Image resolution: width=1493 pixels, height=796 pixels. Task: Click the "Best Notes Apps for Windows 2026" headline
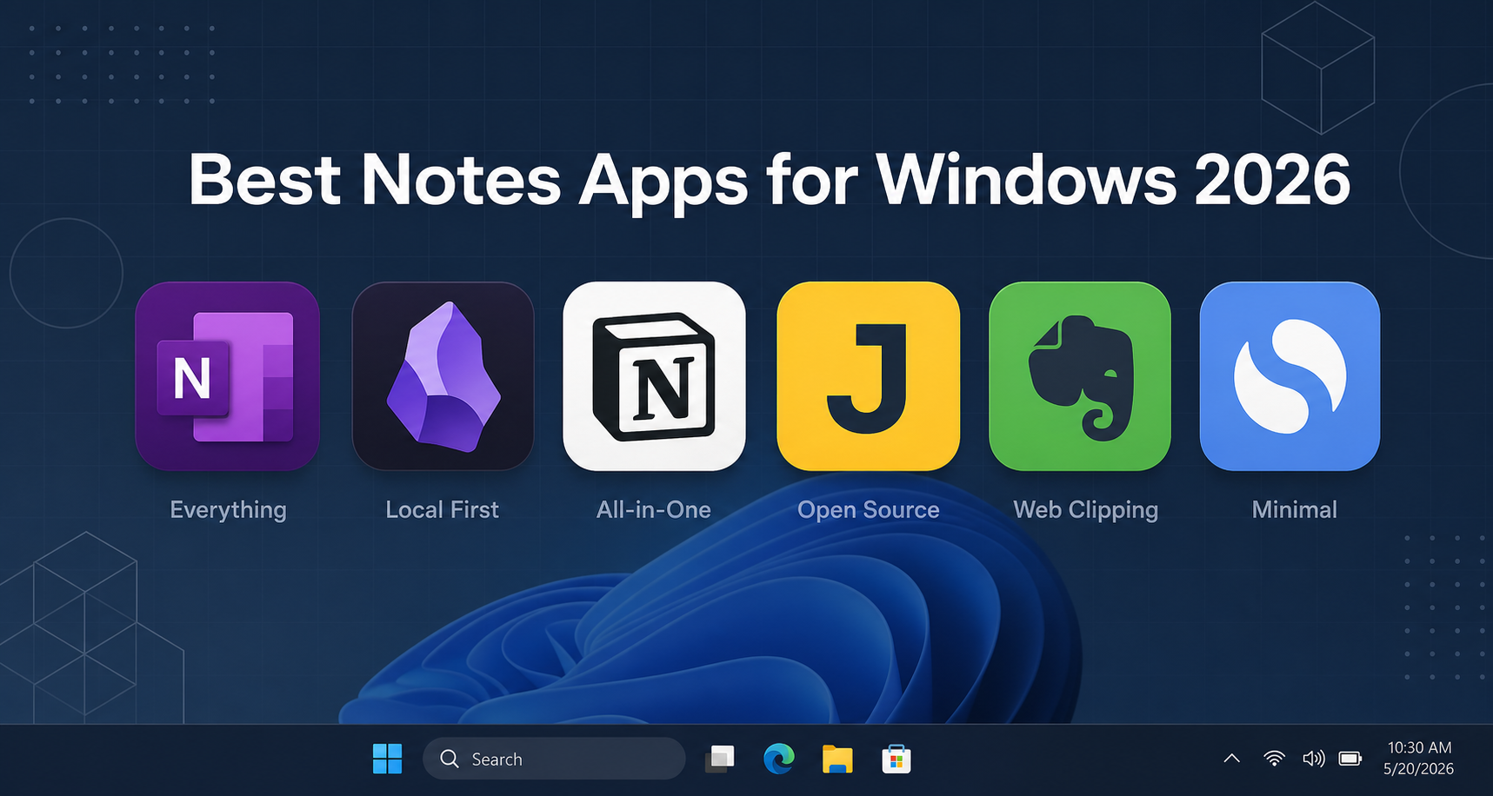(769, 180)
